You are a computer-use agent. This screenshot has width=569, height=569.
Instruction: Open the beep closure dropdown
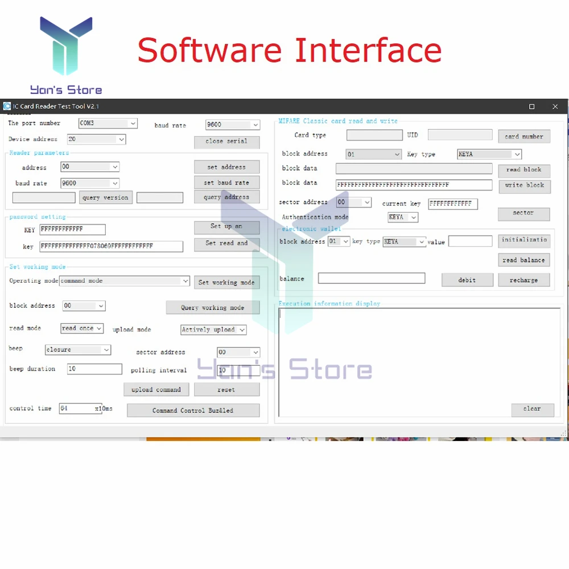pos(78,350)
